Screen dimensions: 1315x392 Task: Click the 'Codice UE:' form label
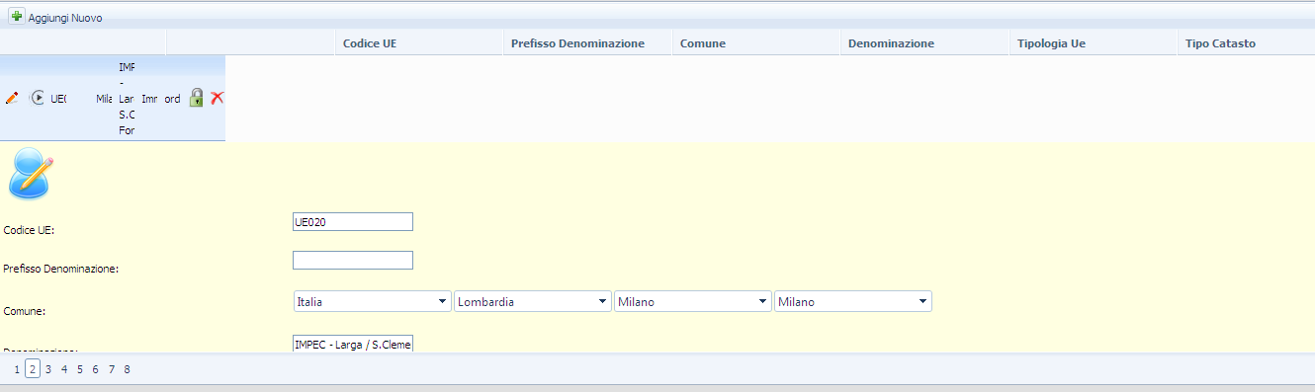click(30, 230)
